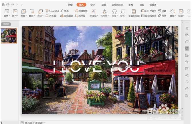Select the 插入 ribbon tab

[81, 5]
